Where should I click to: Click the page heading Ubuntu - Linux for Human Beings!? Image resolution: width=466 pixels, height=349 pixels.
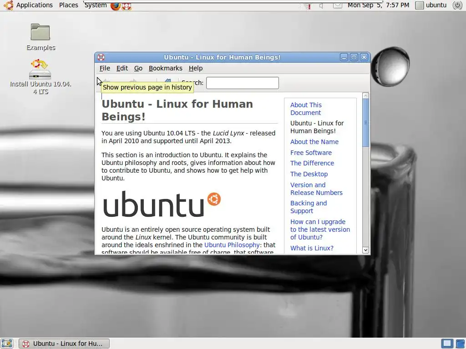coord(177,110)
